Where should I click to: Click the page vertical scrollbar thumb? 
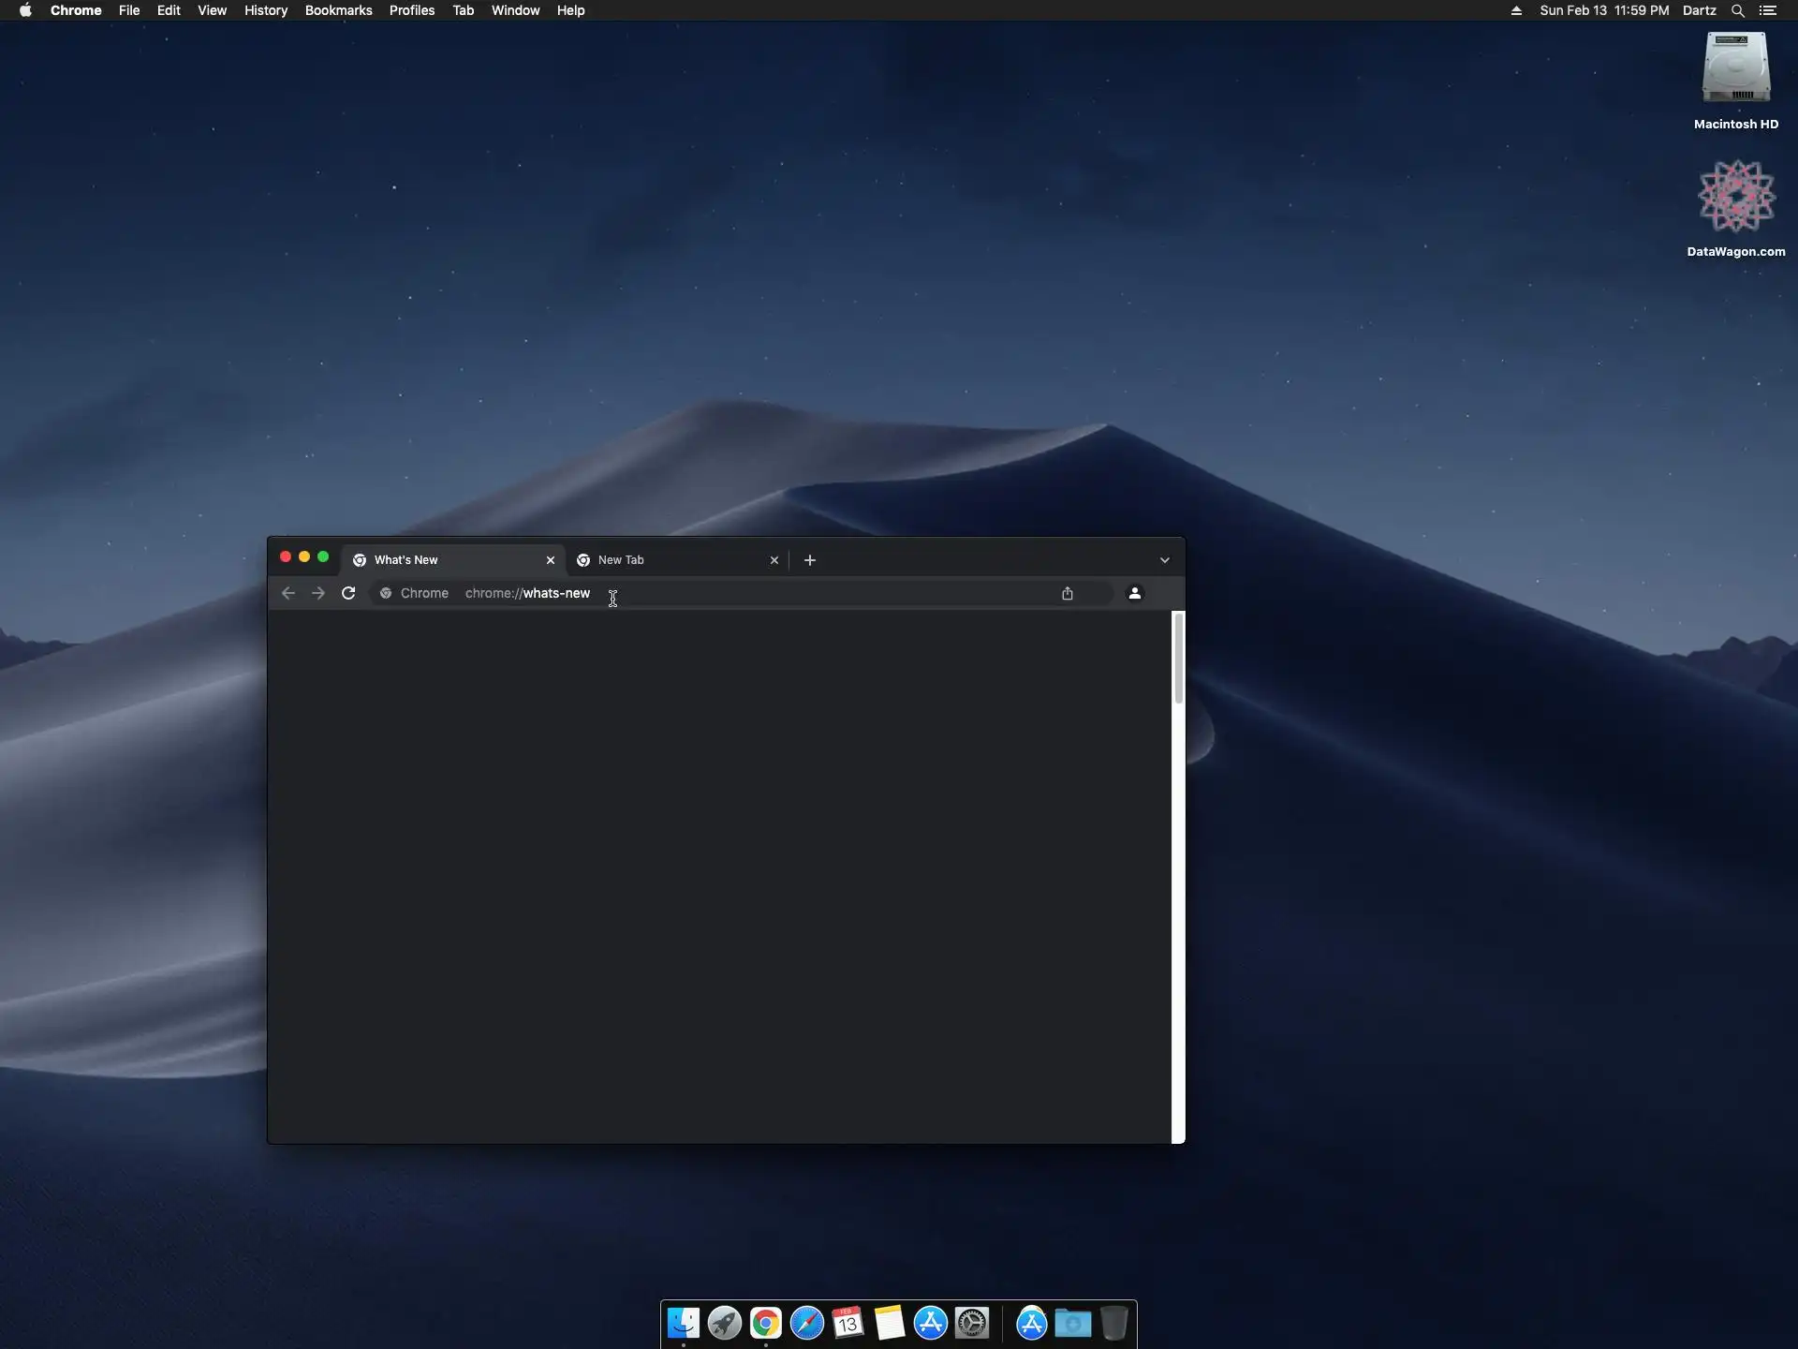[x=1178, y=658]
